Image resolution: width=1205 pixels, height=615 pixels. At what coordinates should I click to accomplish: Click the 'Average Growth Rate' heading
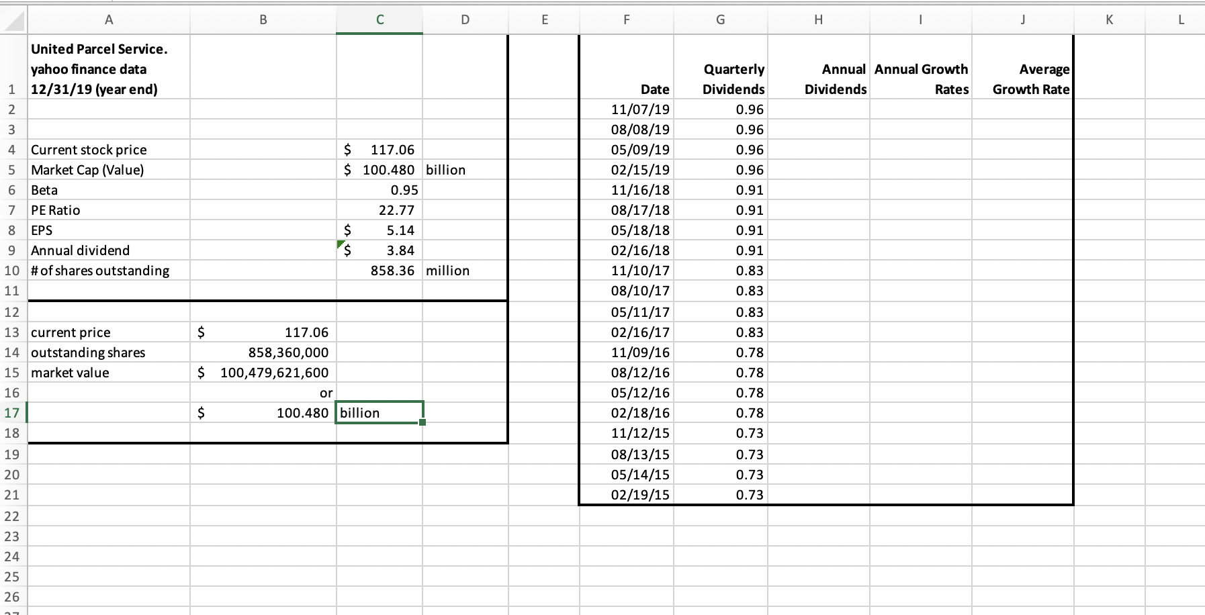(x=1031, y=79)
